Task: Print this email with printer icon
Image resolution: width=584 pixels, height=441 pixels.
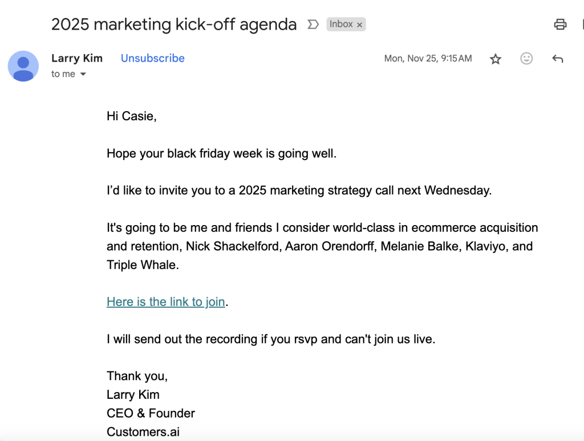Action: click(560, 24)
